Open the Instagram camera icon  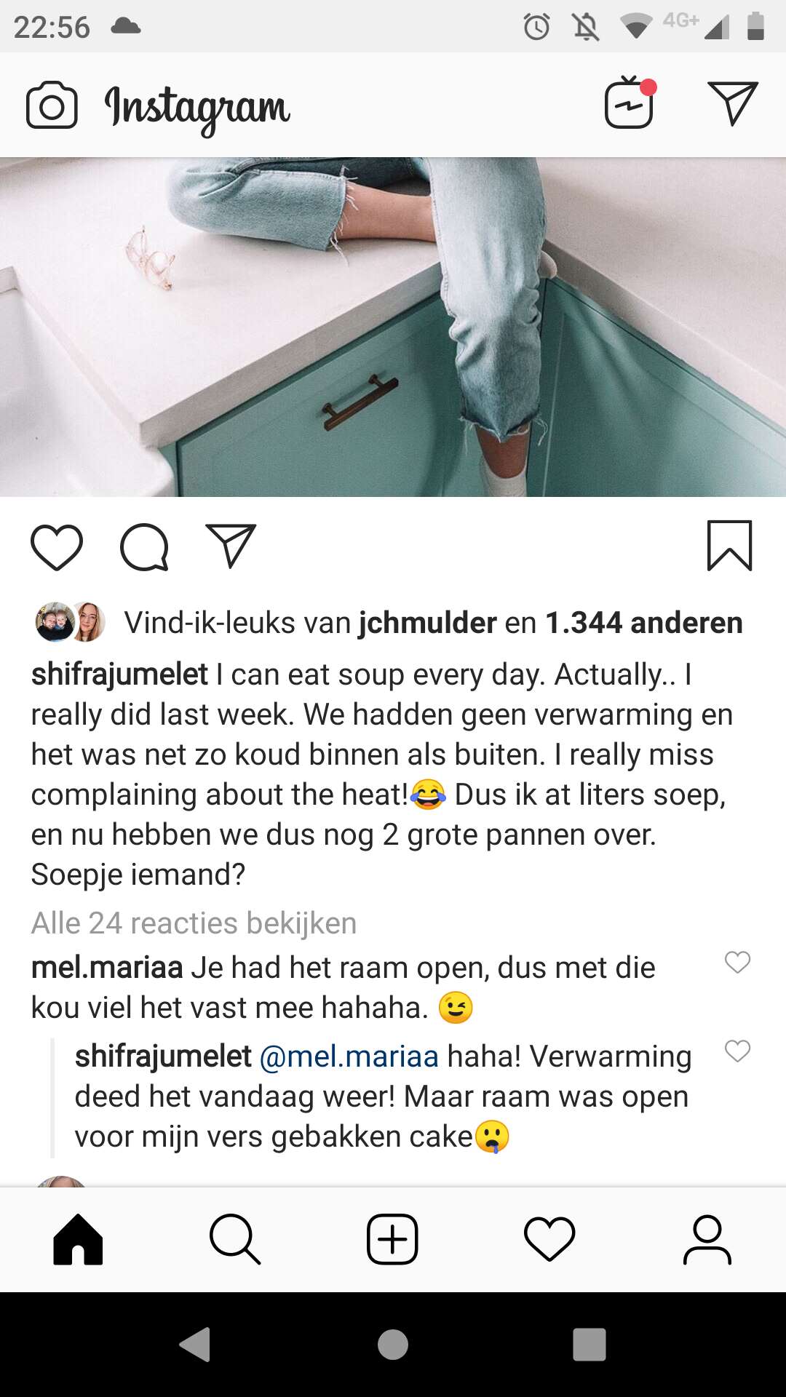pos(52,106)
